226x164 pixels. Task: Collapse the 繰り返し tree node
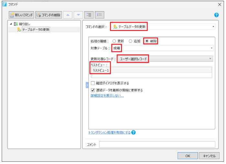[x=11, y=24]
